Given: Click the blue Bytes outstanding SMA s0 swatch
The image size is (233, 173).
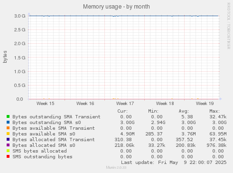Looking at the screenshot, I should [8, 122].
